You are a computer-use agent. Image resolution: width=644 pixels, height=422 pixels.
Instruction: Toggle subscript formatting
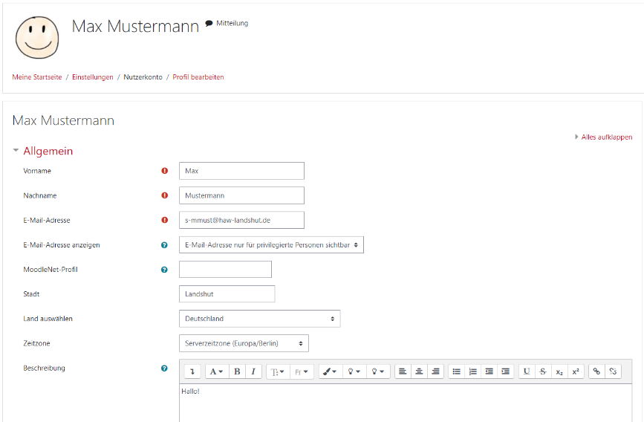pyautogui.click(x=559, y=371)
